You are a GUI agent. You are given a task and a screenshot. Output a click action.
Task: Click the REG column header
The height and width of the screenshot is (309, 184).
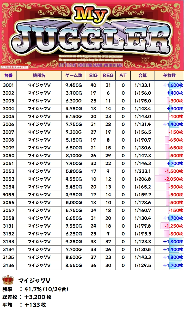(108, 75)
